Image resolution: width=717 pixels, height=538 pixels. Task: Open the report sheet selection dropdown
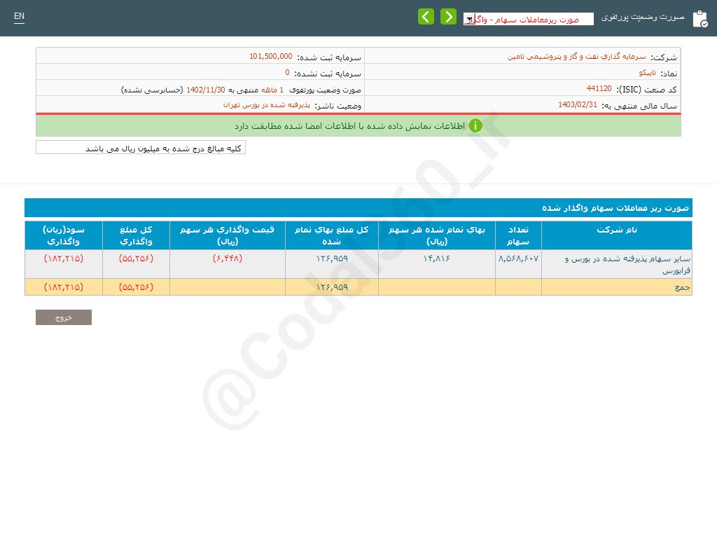tap(529, 19)
